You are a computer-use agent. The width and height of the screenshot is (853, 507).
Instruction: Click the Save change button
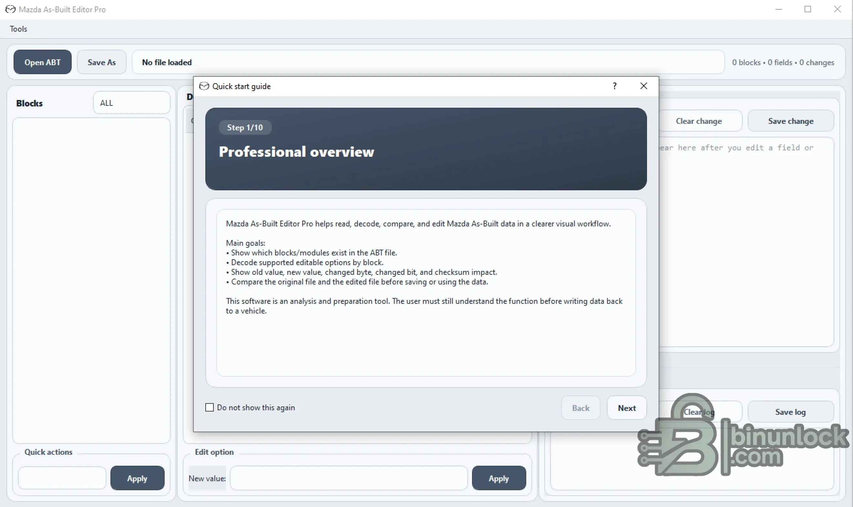tap(791, 121)
